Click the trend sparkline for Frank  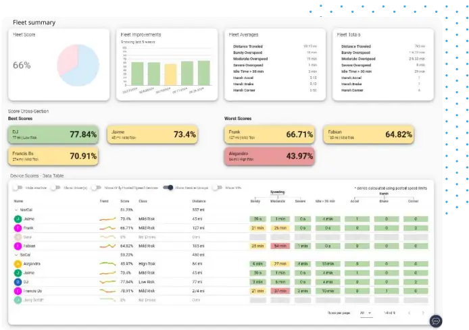coord(107,228)
